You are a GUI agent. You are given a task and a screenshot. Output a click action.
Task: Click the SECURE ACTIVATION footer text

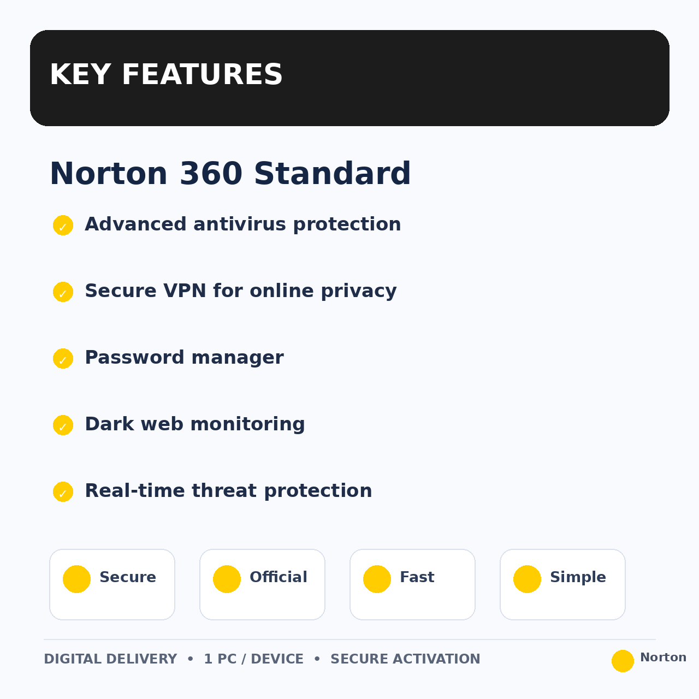pos(405,659)
